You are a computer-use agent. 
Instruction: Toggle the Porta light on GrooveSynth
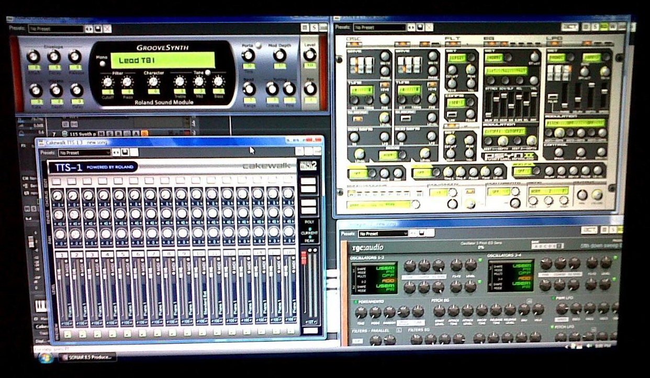pyautogui.click(x=258, y=46)
